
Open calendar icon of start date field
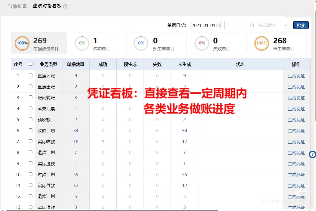pyautogui.click(x=218, y=25)
